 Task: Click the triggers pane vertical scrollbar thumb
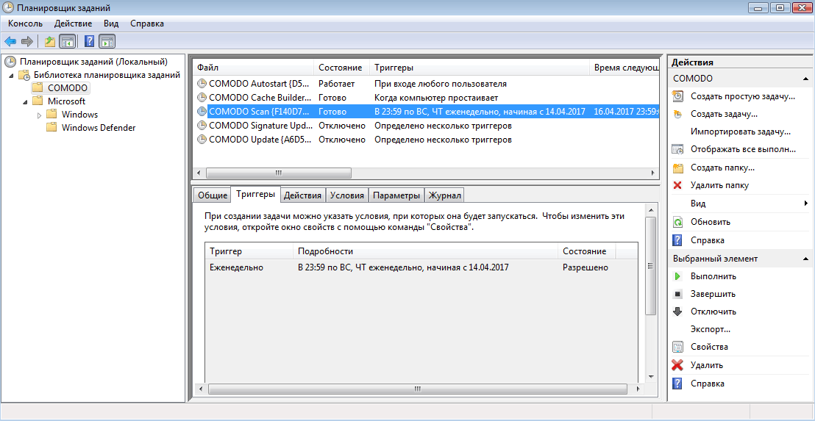pos(650,266)
